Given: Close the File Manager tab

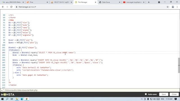Looking at the screenshot, I should 96,2.
